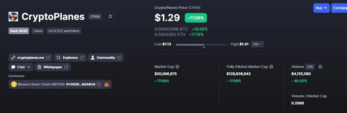This screenshot has width=347, height=113.
Task: Expand the Chat dropdown
Action: (x=21, y=67)
